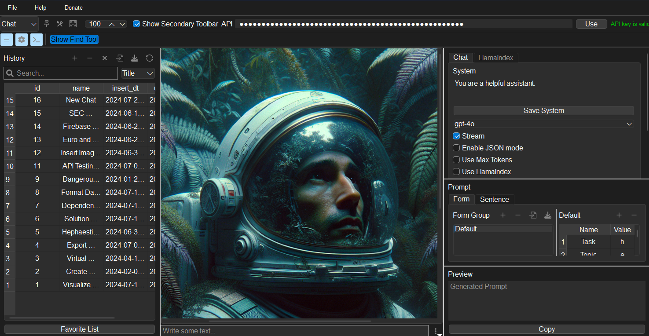Click the History Search input field
Image resolution: width=649 pixels, height=336 pixels.
[61, 73]
